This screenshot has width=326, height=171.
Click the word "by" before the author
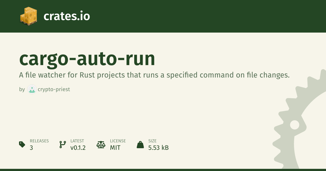[x=22, y=89]
